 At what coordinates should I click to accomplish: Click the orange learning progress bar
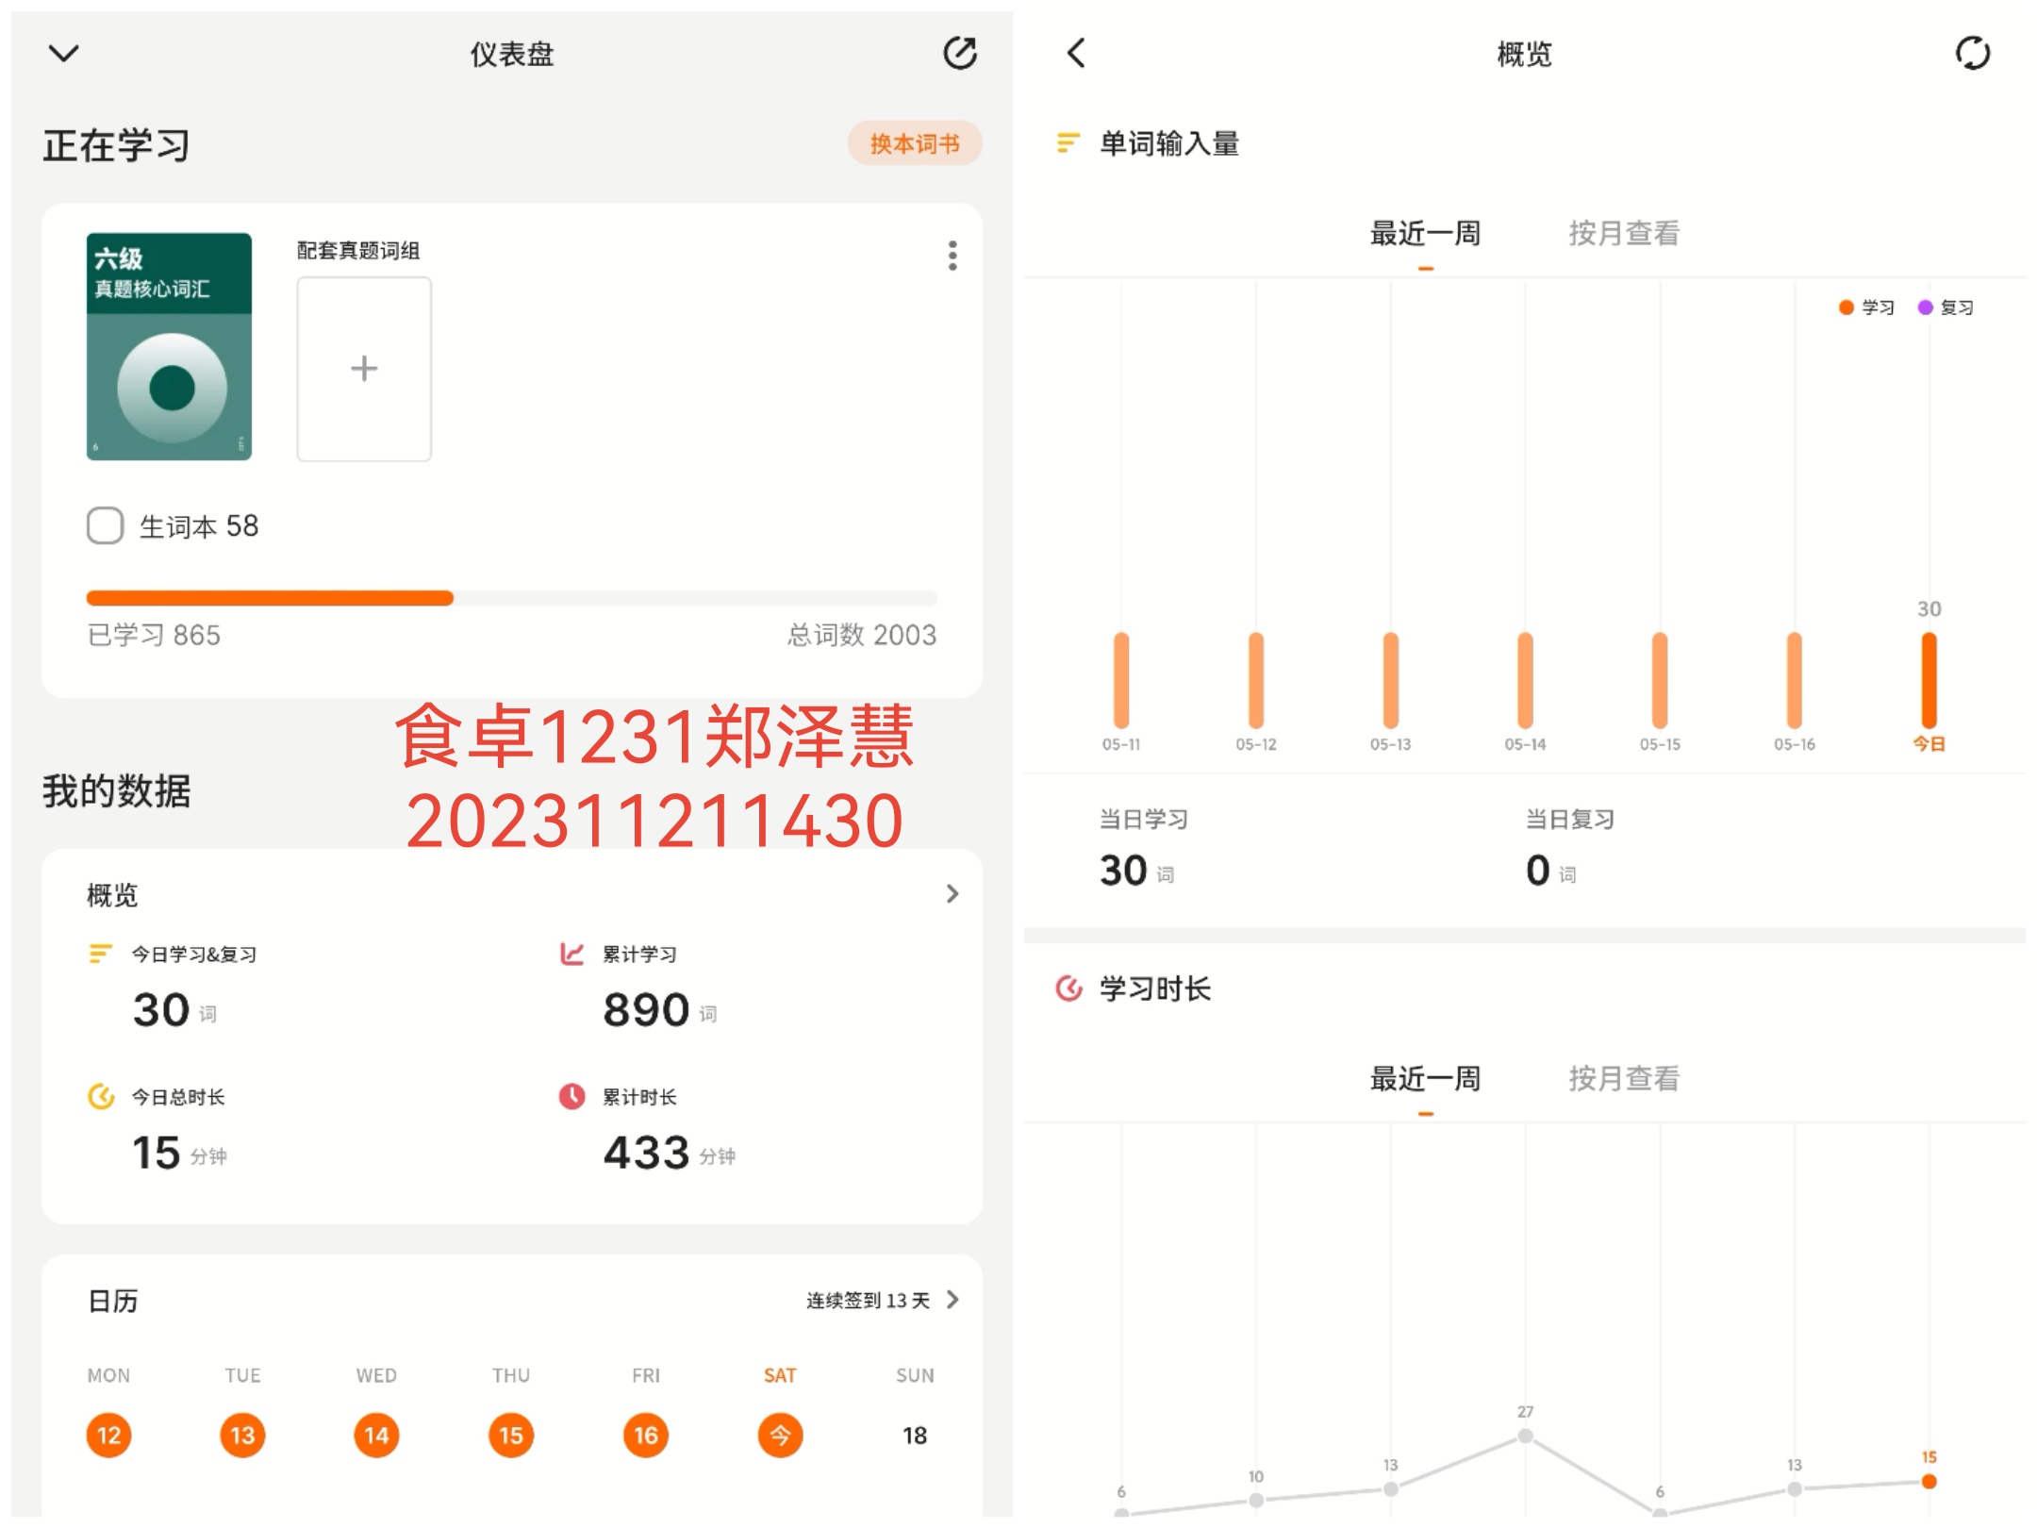coord(270,598)
